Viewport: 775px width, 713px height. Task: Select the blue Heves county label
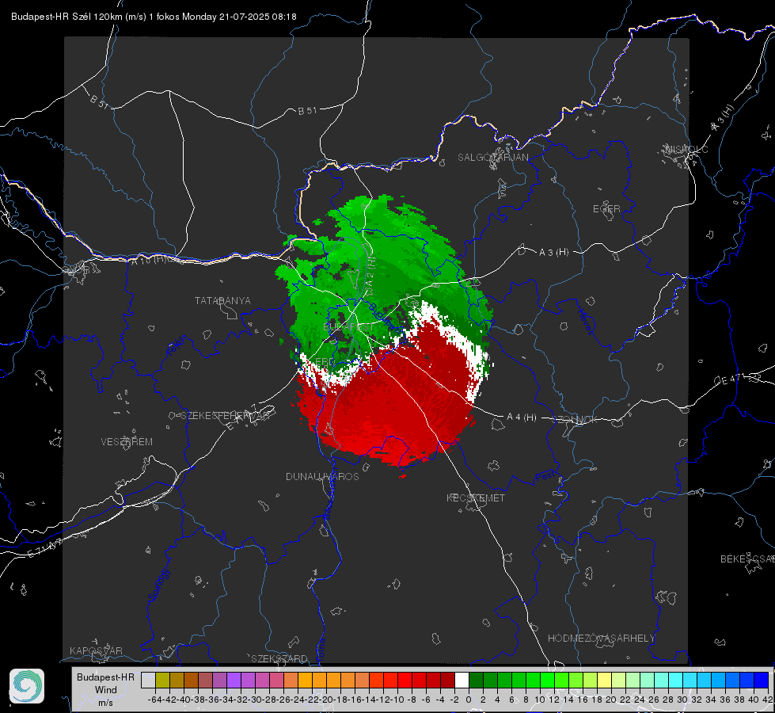tap(585, 322)
